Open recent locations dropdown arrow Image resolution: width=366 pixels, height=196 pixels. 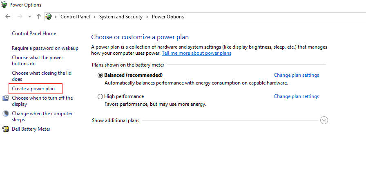(29, 17)
